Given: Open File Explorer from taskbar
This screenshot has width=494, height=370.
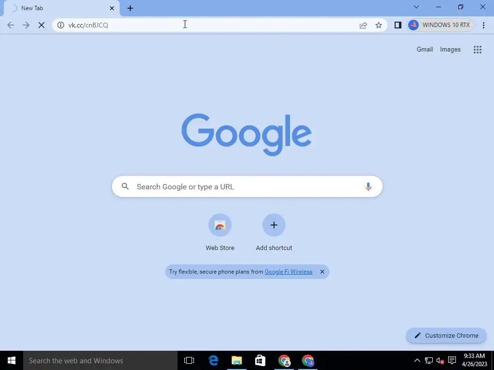Looking at the screenshot, I should [236, 360].
